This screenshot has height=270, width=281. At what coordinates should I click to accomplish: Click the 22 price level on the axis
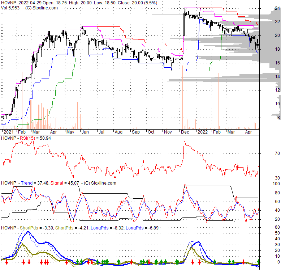coord(277,22)
